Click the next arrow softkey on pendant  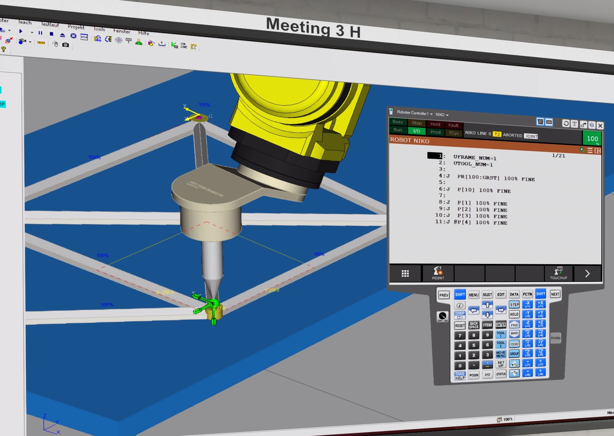tap(587, 274)
